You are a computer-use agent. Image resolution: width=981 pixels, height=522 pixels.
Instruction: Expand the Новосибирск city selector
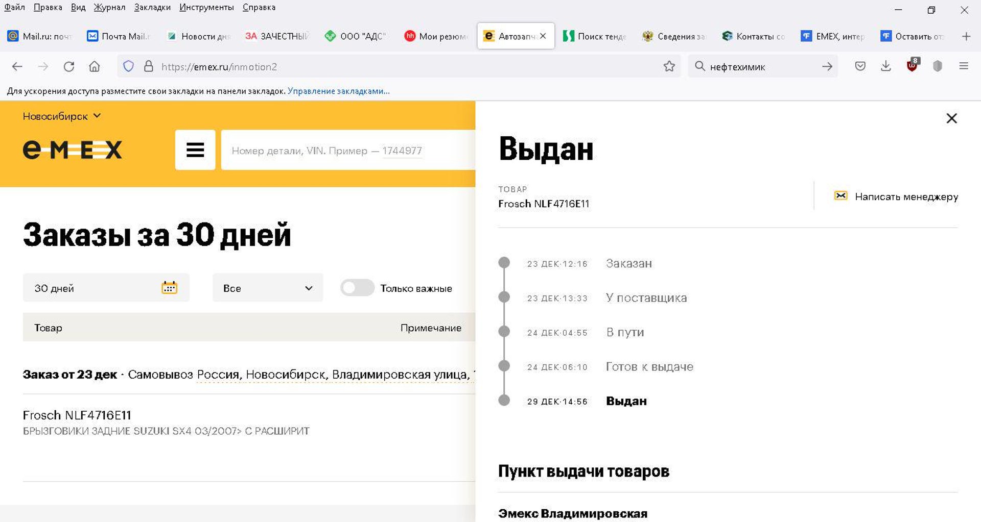(x=62, y=116)
